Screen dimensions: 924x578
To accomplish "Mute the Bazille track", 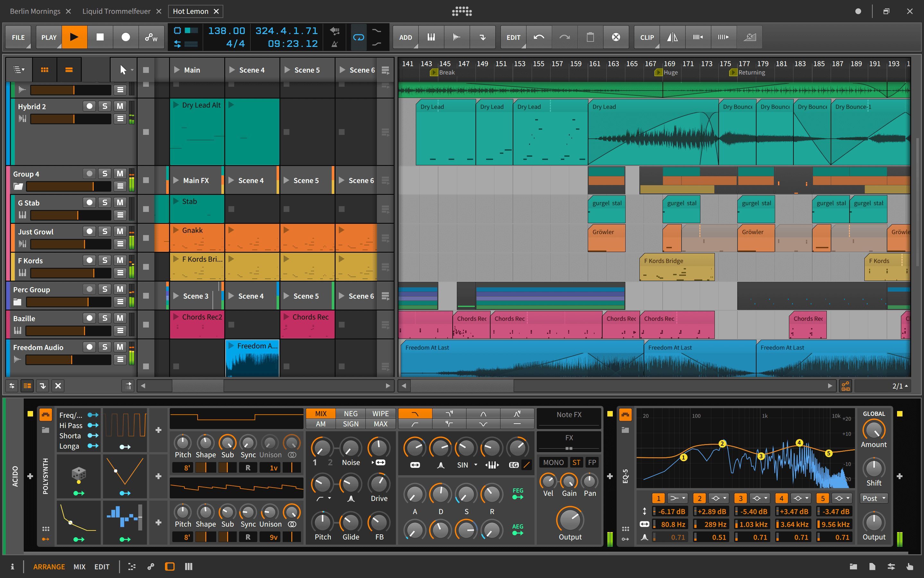I will 119,318.
